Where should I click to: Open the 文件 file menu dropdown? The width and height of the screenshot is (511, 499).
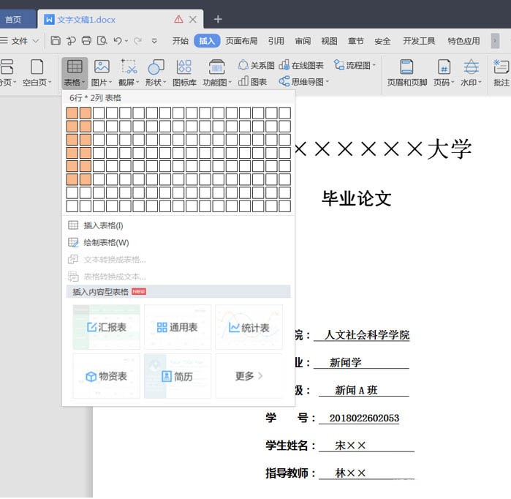22,41
